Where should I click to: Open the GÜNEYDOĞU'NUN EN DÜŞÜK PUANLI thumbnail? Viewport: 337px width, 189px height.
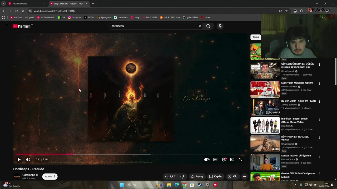click(265, 71)
